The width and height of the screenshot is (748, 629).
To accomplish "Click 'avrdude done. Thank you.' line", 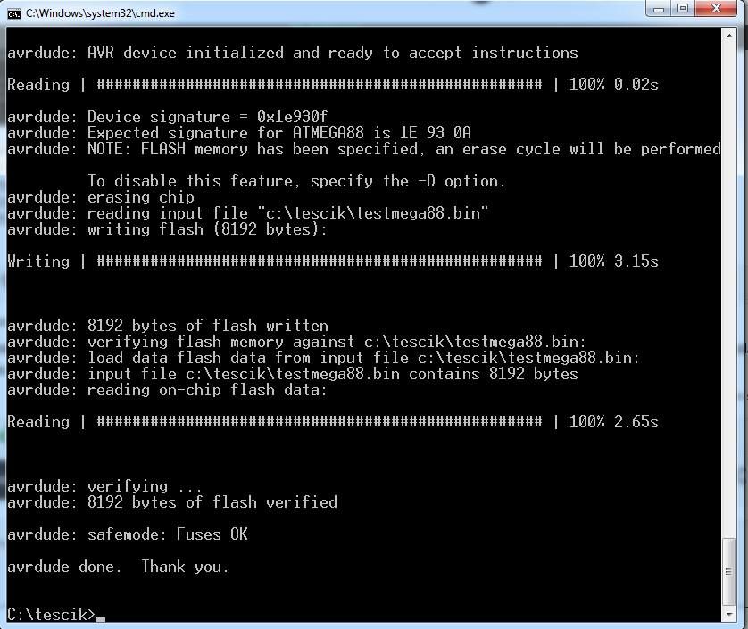I will [118, 567].
